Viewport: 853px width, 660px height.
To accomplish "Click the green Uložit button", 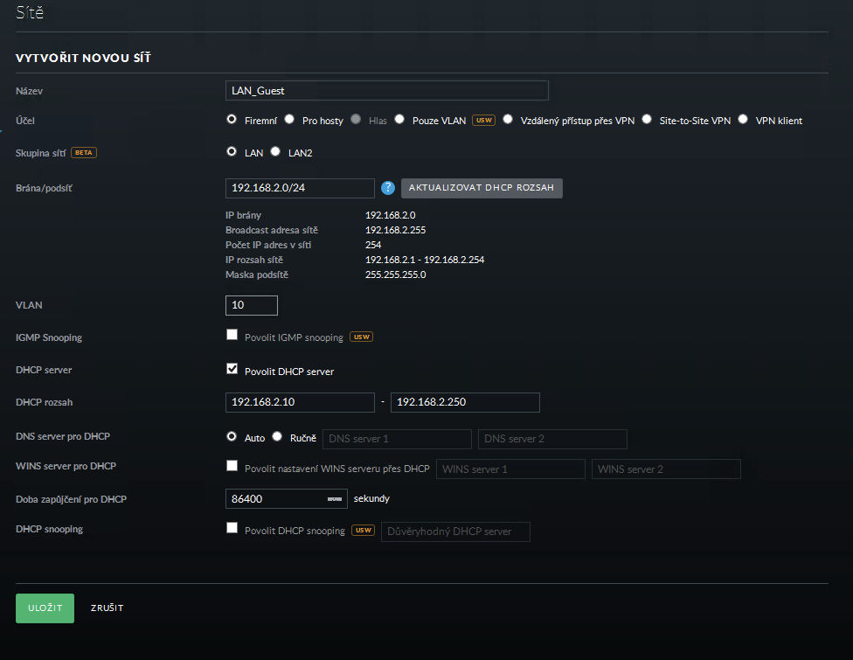I will pyautogui.click(x=45, y=608).
